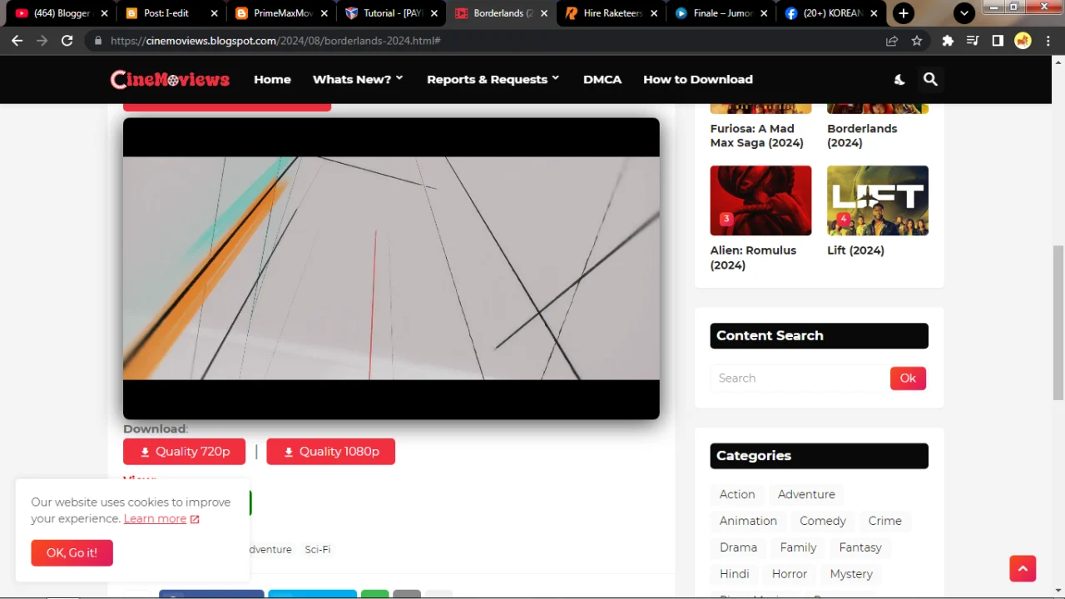1065x599 pixels.
Task: Accept cookies with OK, Go it!
Action: (x=72, y=552)
